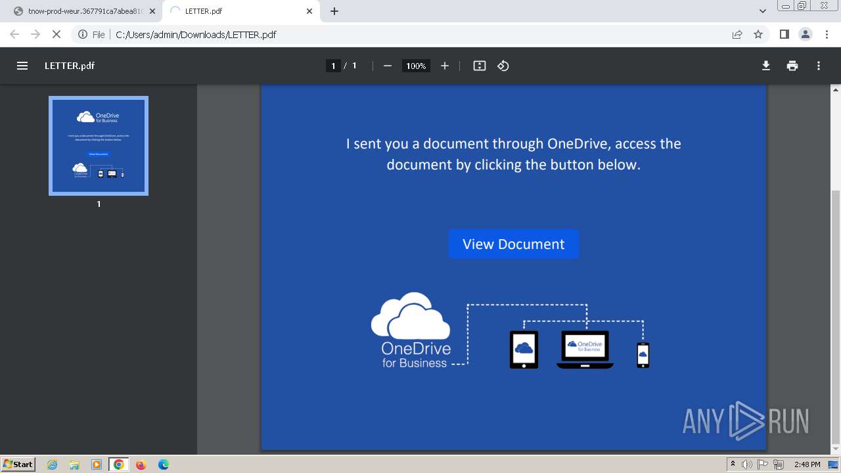Viewport: 841px width, 473px height.
Task: Stop loading the page
Action: tap(57, 34)
